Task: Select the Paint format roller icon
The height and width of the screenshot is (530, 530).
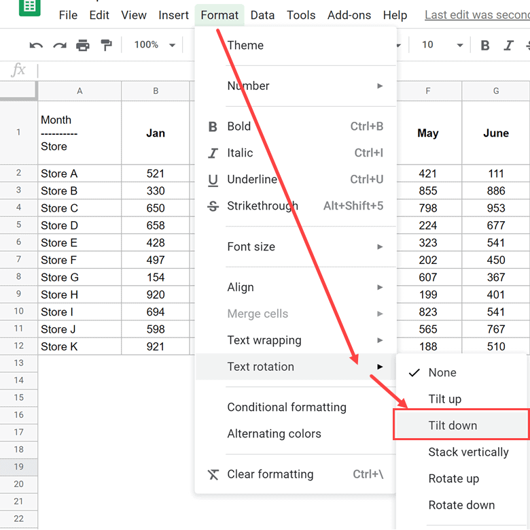Action: click(x=106, y=45)
